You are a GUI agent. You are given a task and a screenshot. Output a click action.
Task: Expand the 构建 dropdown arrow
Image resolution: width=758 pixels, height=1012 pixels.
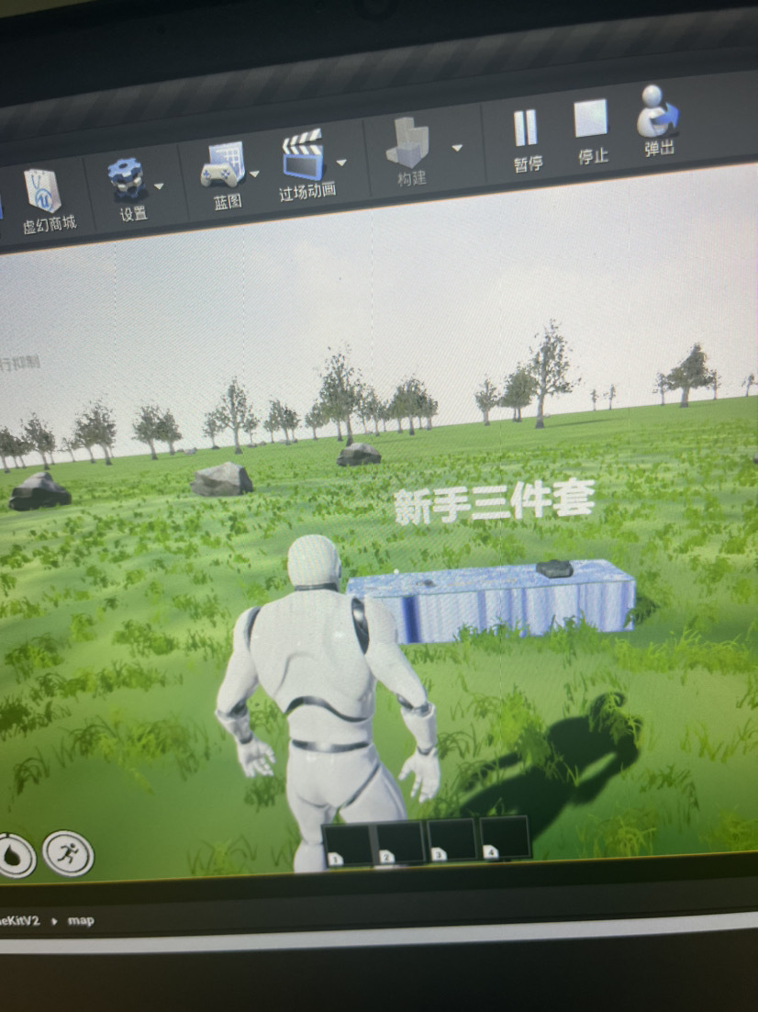click(x=457, y=147)
